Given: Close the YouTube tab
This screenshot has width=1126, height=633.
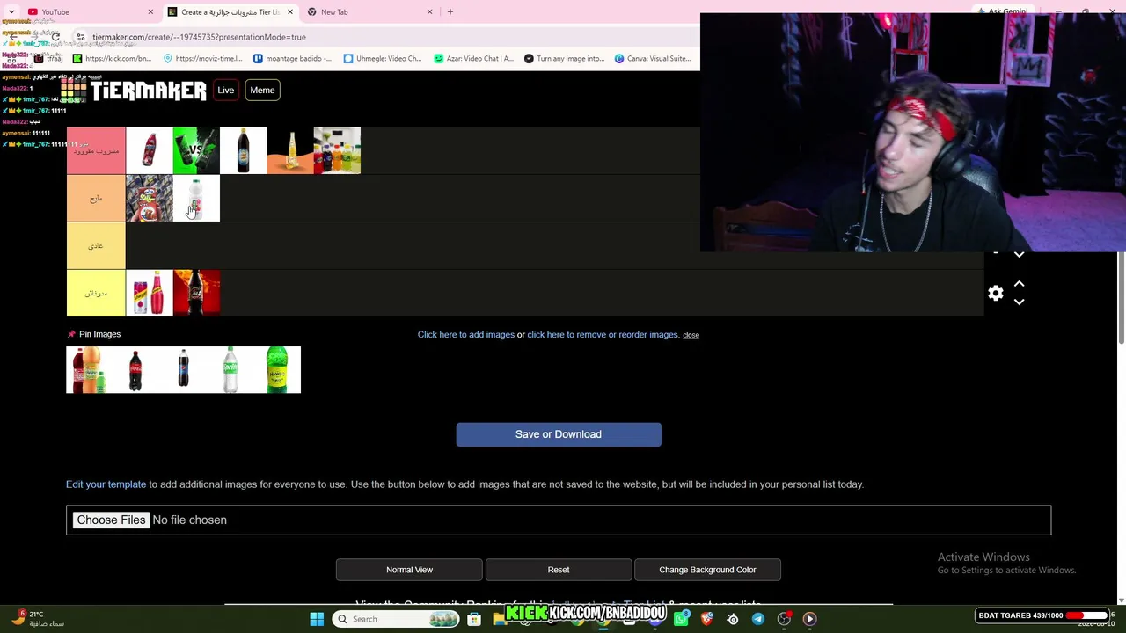Looking at the screenshot, I should click(x=150, y=11).
